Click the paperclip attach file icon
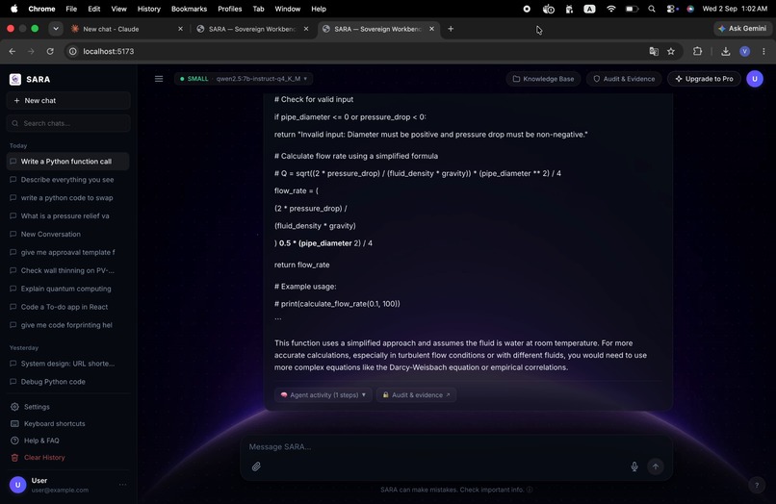 pyautogui.click(x=256, y=466)
